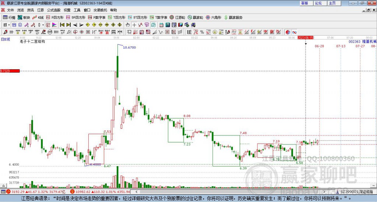This screenshot has width=377, height=202.
Task: Switch to the K线 chart view
Action: coord(38,18)
